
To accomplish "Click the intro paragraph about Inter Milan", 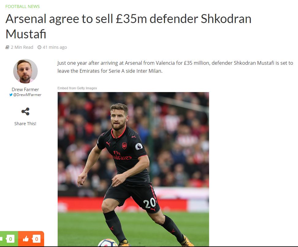I will 175,67.
